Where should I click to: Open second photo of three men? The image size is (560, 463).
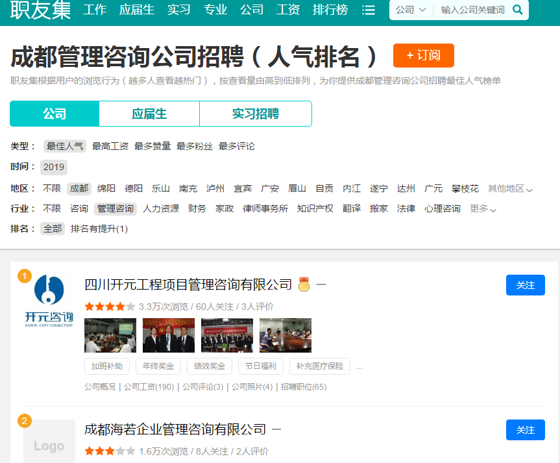169,335
